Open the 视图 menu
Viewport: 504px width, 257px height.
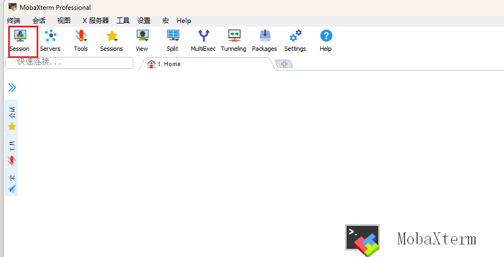[63, 21]
